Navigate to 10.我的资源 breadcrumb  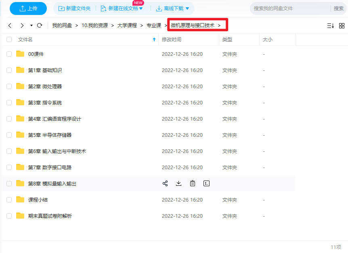pyautogui.click(x=95, y=26)
